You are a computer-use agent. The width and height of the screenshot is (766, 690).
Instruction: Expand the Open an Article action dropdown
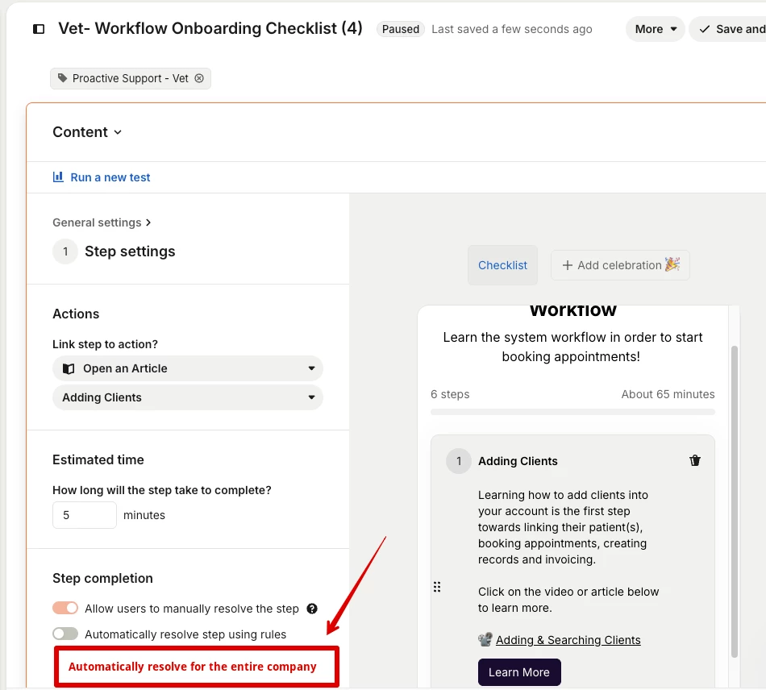point(188,368)
